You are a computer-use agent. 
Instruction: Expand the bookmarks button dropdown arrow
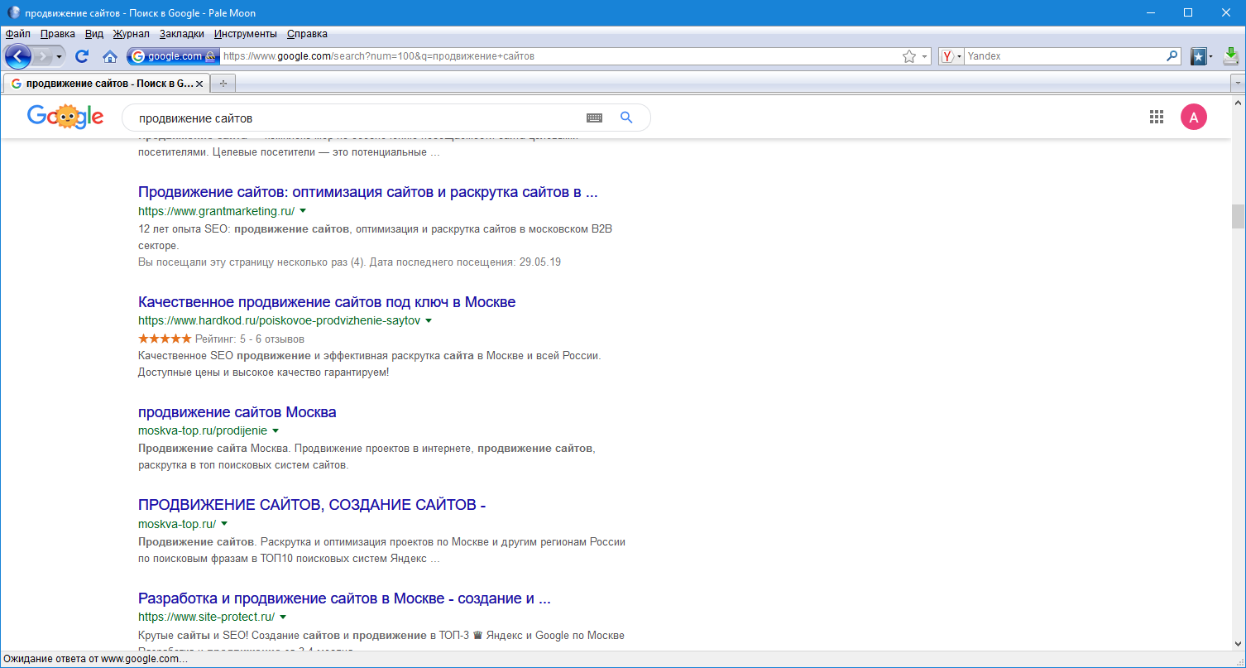1210,56
